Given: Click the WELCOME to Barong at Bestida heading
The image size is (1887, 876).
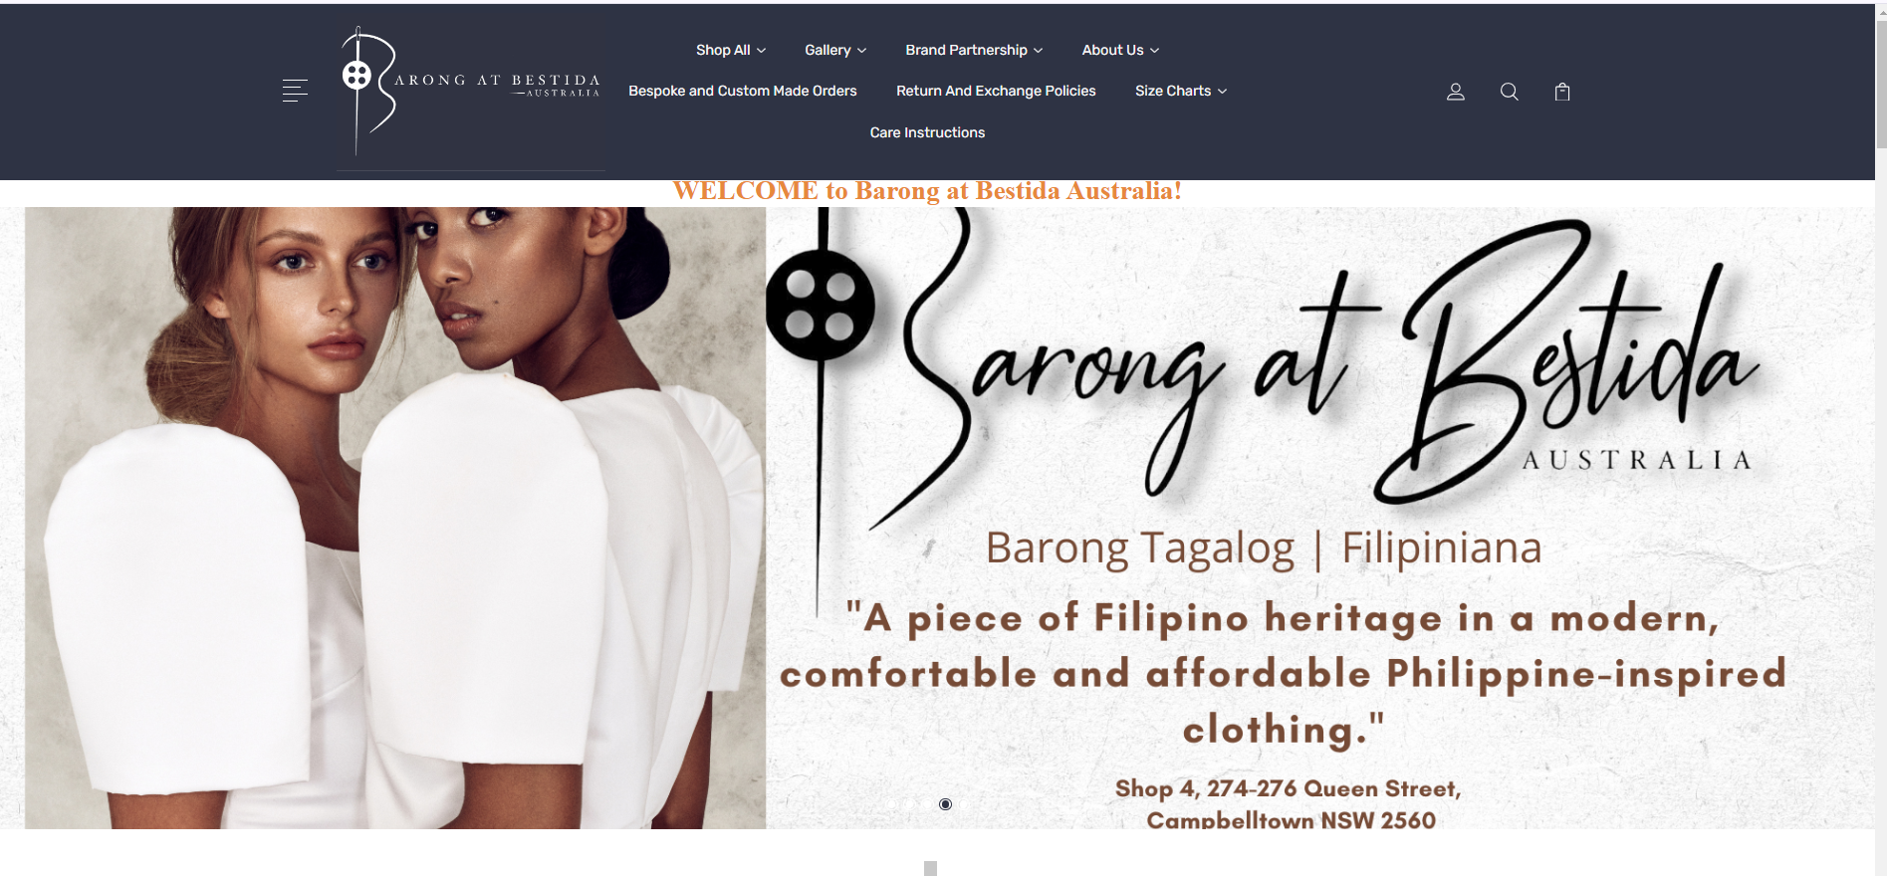Looking at the screenshot, I should point(927,190).
